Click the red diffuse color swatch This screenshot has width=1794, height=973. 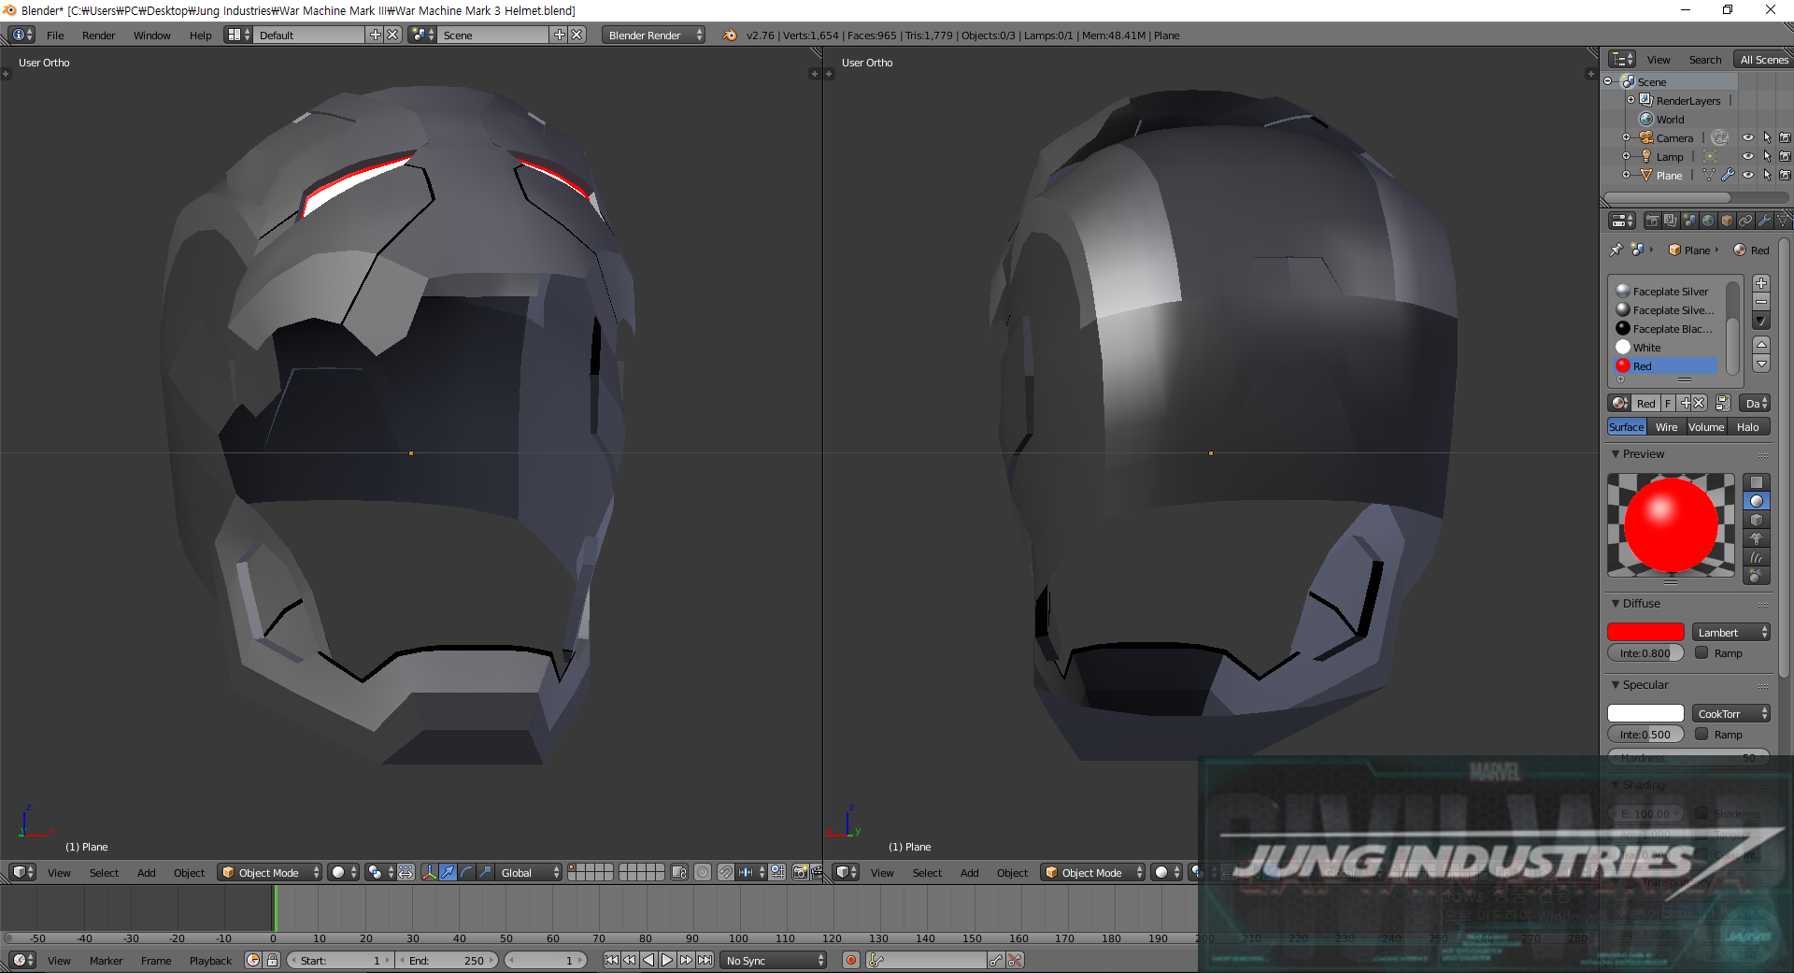pyautogui.click(x=1645, y=632)
